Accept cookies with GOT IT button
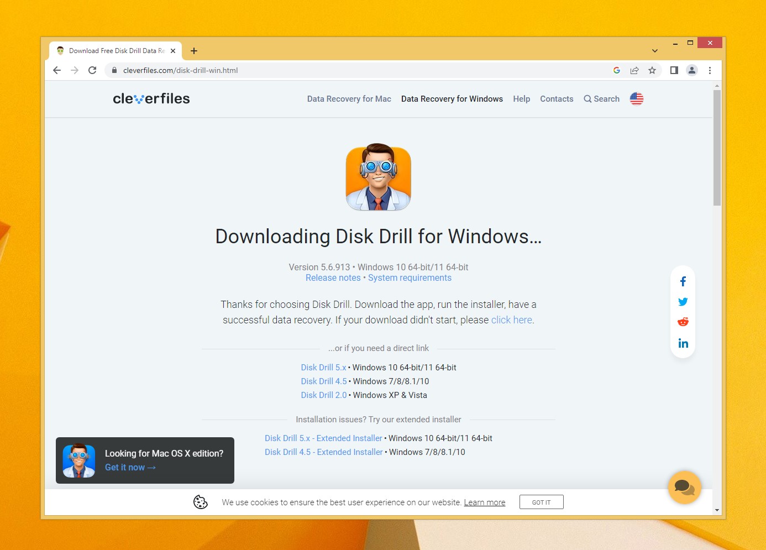Screen dimensions: 766x550 point(542,502)
